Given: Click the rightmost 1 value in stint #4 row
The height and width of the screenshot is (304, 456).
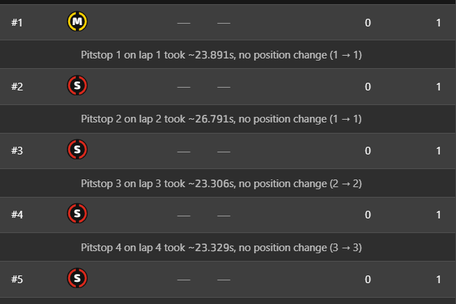Looking at the screenshot, I should point(439,214).
